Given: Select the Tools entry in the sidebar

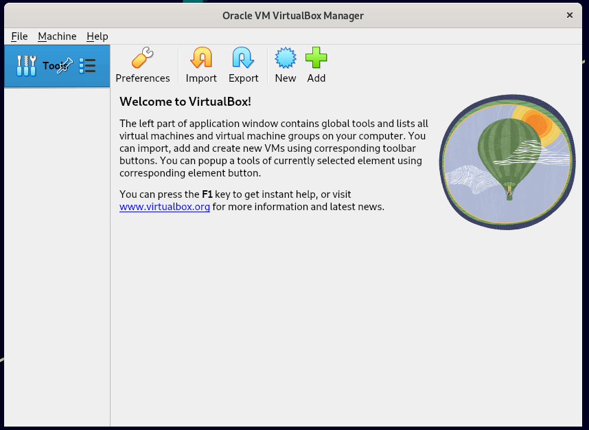Looking at the screenshot, I should tap(57, 66).
